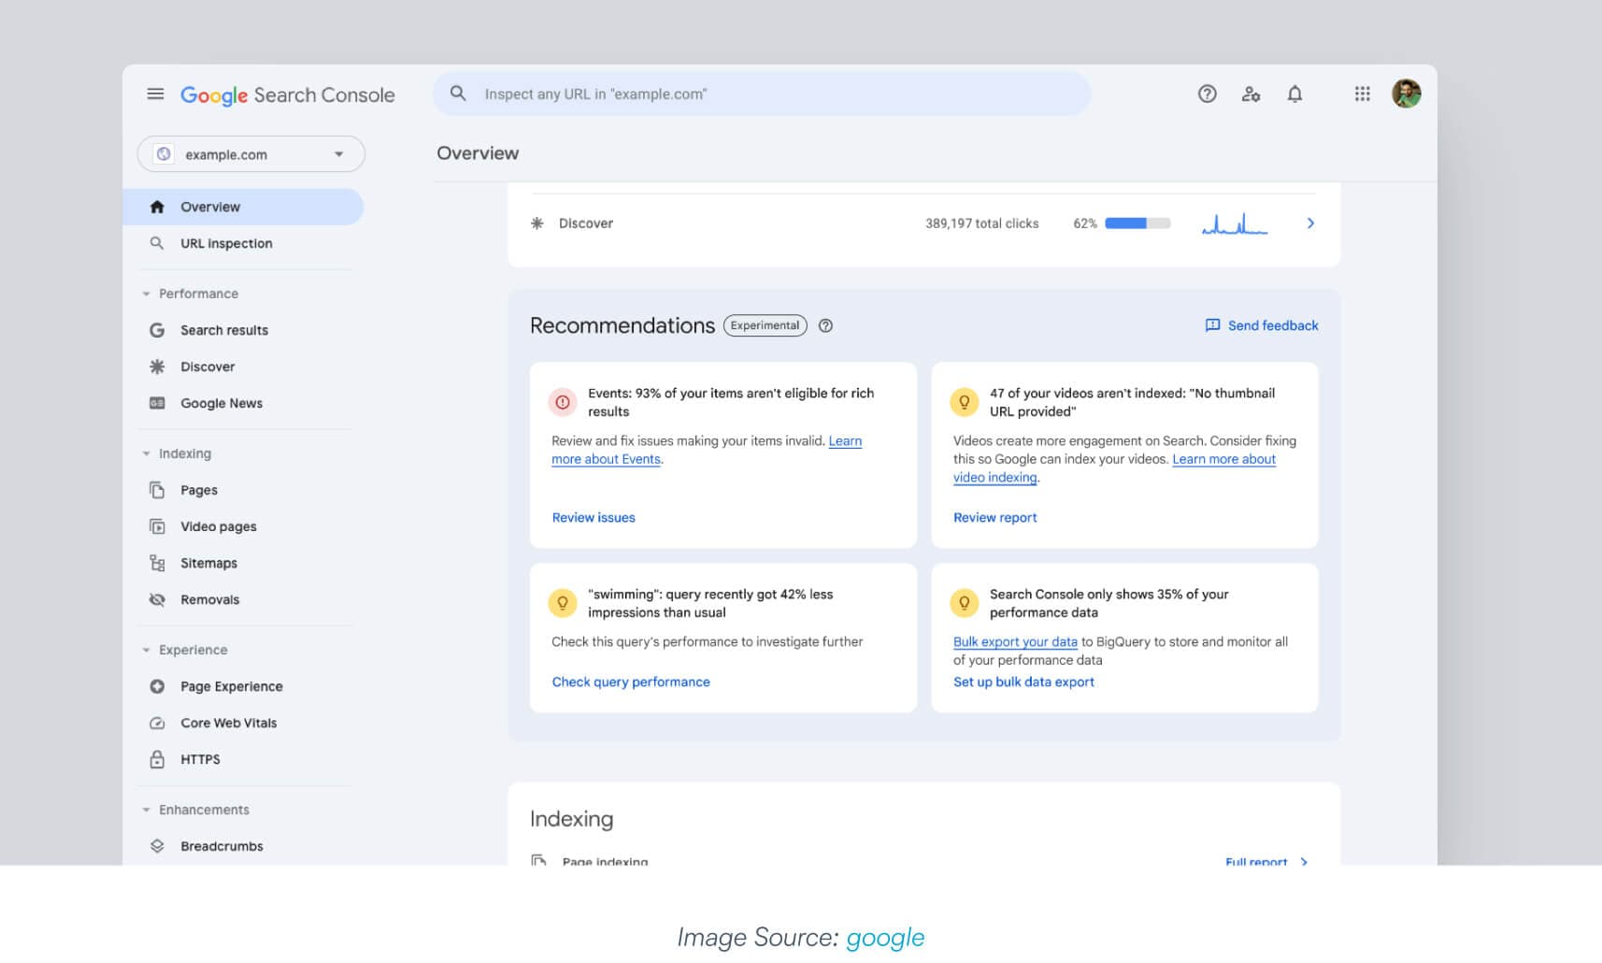Open the hamburger main menu
Image resolution: width=1602 pixels, height=963 pixels.
pyautogui.click(x=155, y=93)
